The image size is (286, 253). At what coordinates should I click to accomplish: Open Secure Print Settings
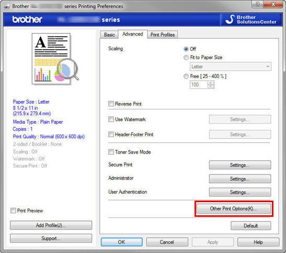[240, 165]
